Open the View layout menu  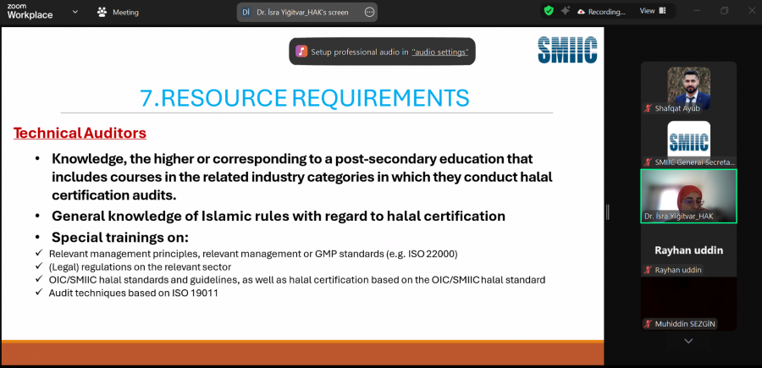pyautogui.click(x=653, y=12)
